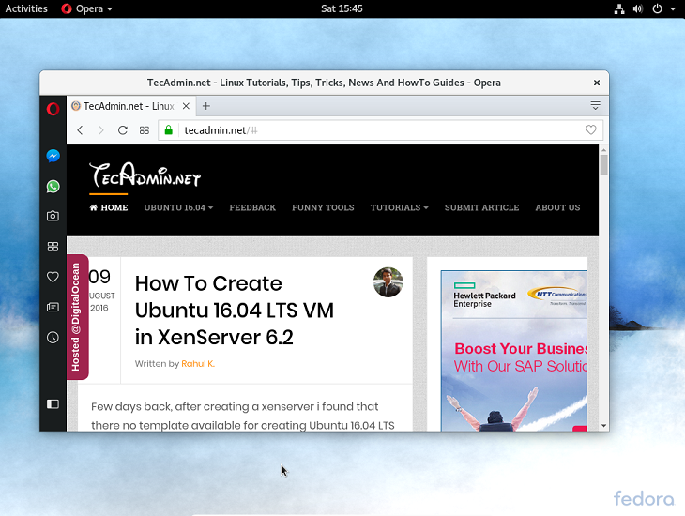685x516 pixels.
Task: Click the author avatar photo
Action: coord(388,282)
